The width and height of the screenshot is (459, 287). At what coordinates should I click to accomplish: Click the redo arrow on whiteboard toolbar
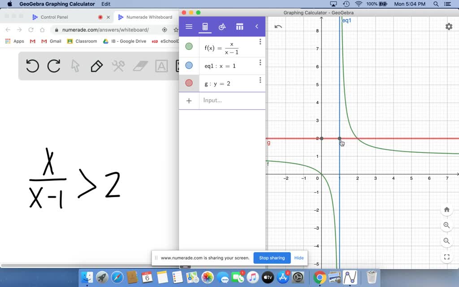(x=54, y=66)
